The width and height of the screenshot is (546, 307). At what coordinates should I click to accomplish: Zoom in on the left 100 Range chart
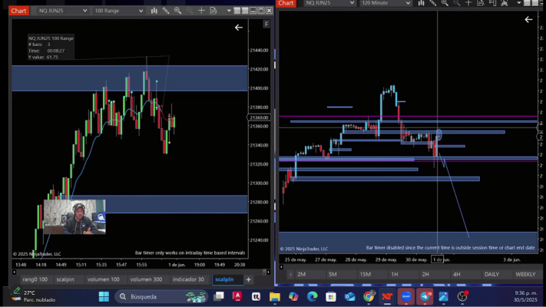click(177, 11)
